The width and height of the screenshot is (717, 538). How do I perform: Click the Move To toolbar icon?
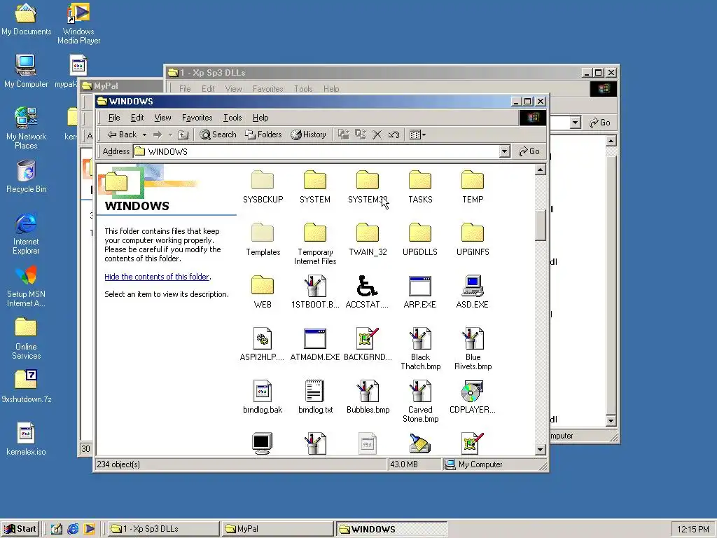coord(343,134)
